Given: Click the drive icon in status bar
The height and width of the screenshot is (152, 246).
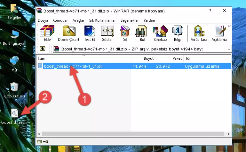Looking at the screenshot, I should pos(39,142).
